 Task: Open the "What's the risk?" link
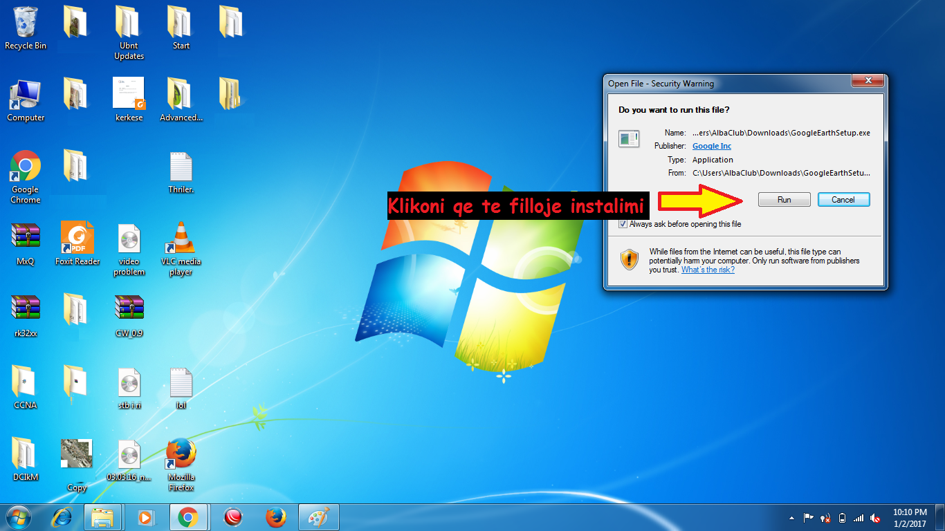click(x=708, y=270)
